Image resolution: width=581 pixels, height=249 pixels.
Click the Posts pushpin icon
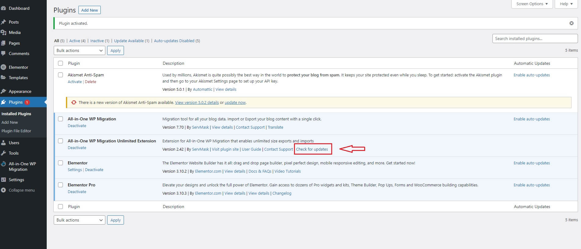click(x=3, y=22)
